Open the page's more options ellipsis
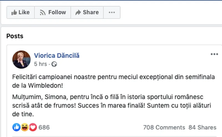 click(112, 12)
